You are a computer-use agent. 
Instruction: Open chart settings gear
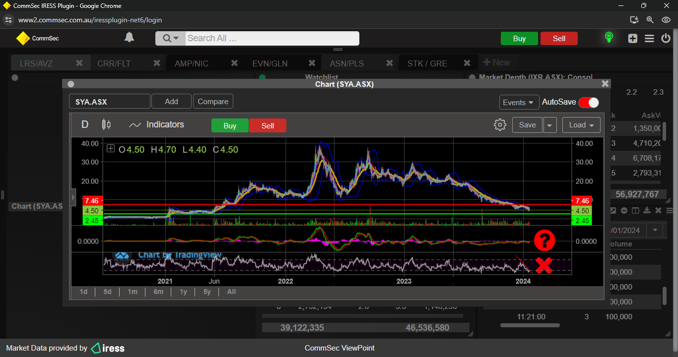pos(500,125)
